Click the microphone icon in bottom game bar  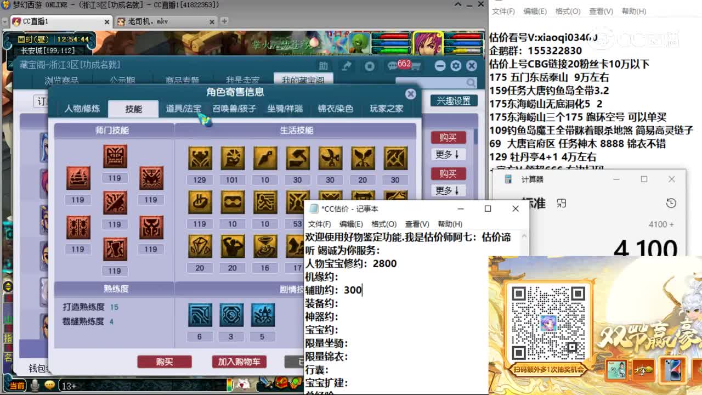click(35, 385)
